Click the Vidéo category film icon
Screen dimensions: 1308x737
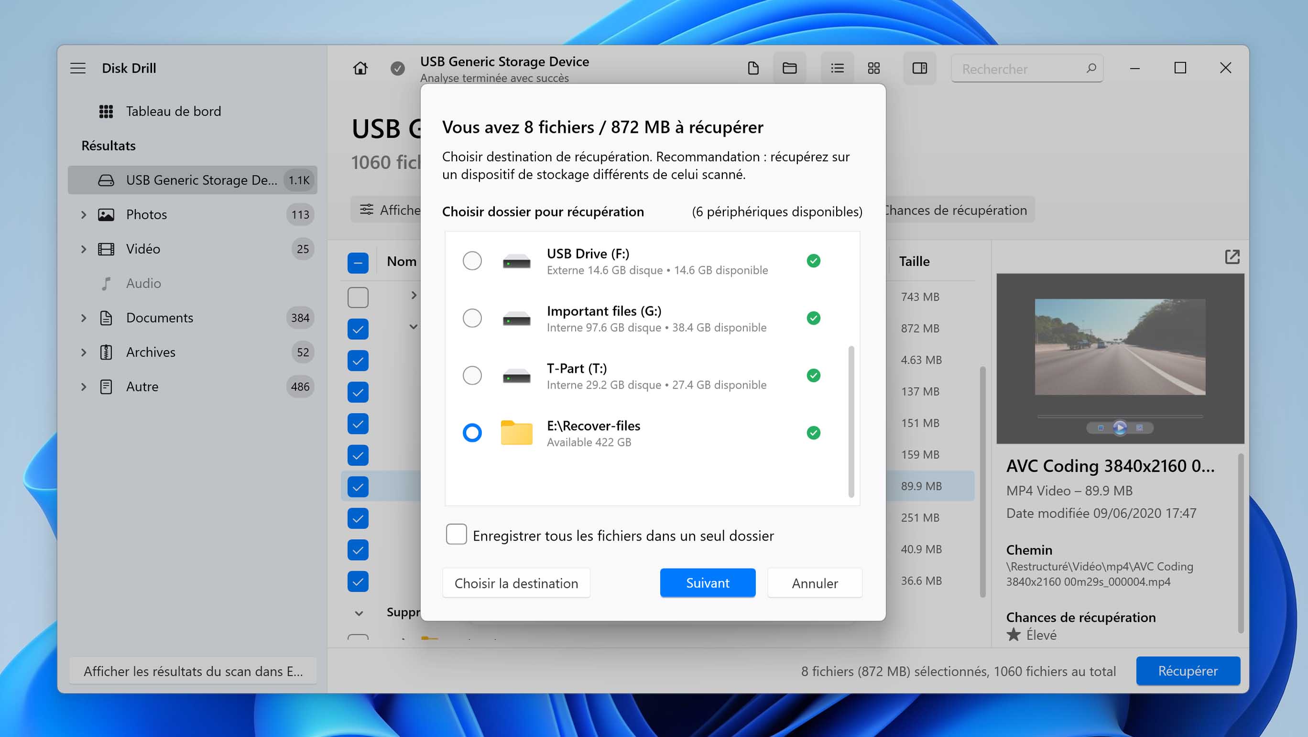pos(106,249)
